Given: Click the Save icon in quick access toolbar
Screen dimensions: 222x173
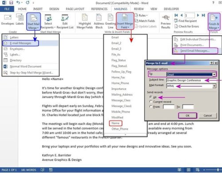Looking at the screenshot, I should (x=11, y=3).
